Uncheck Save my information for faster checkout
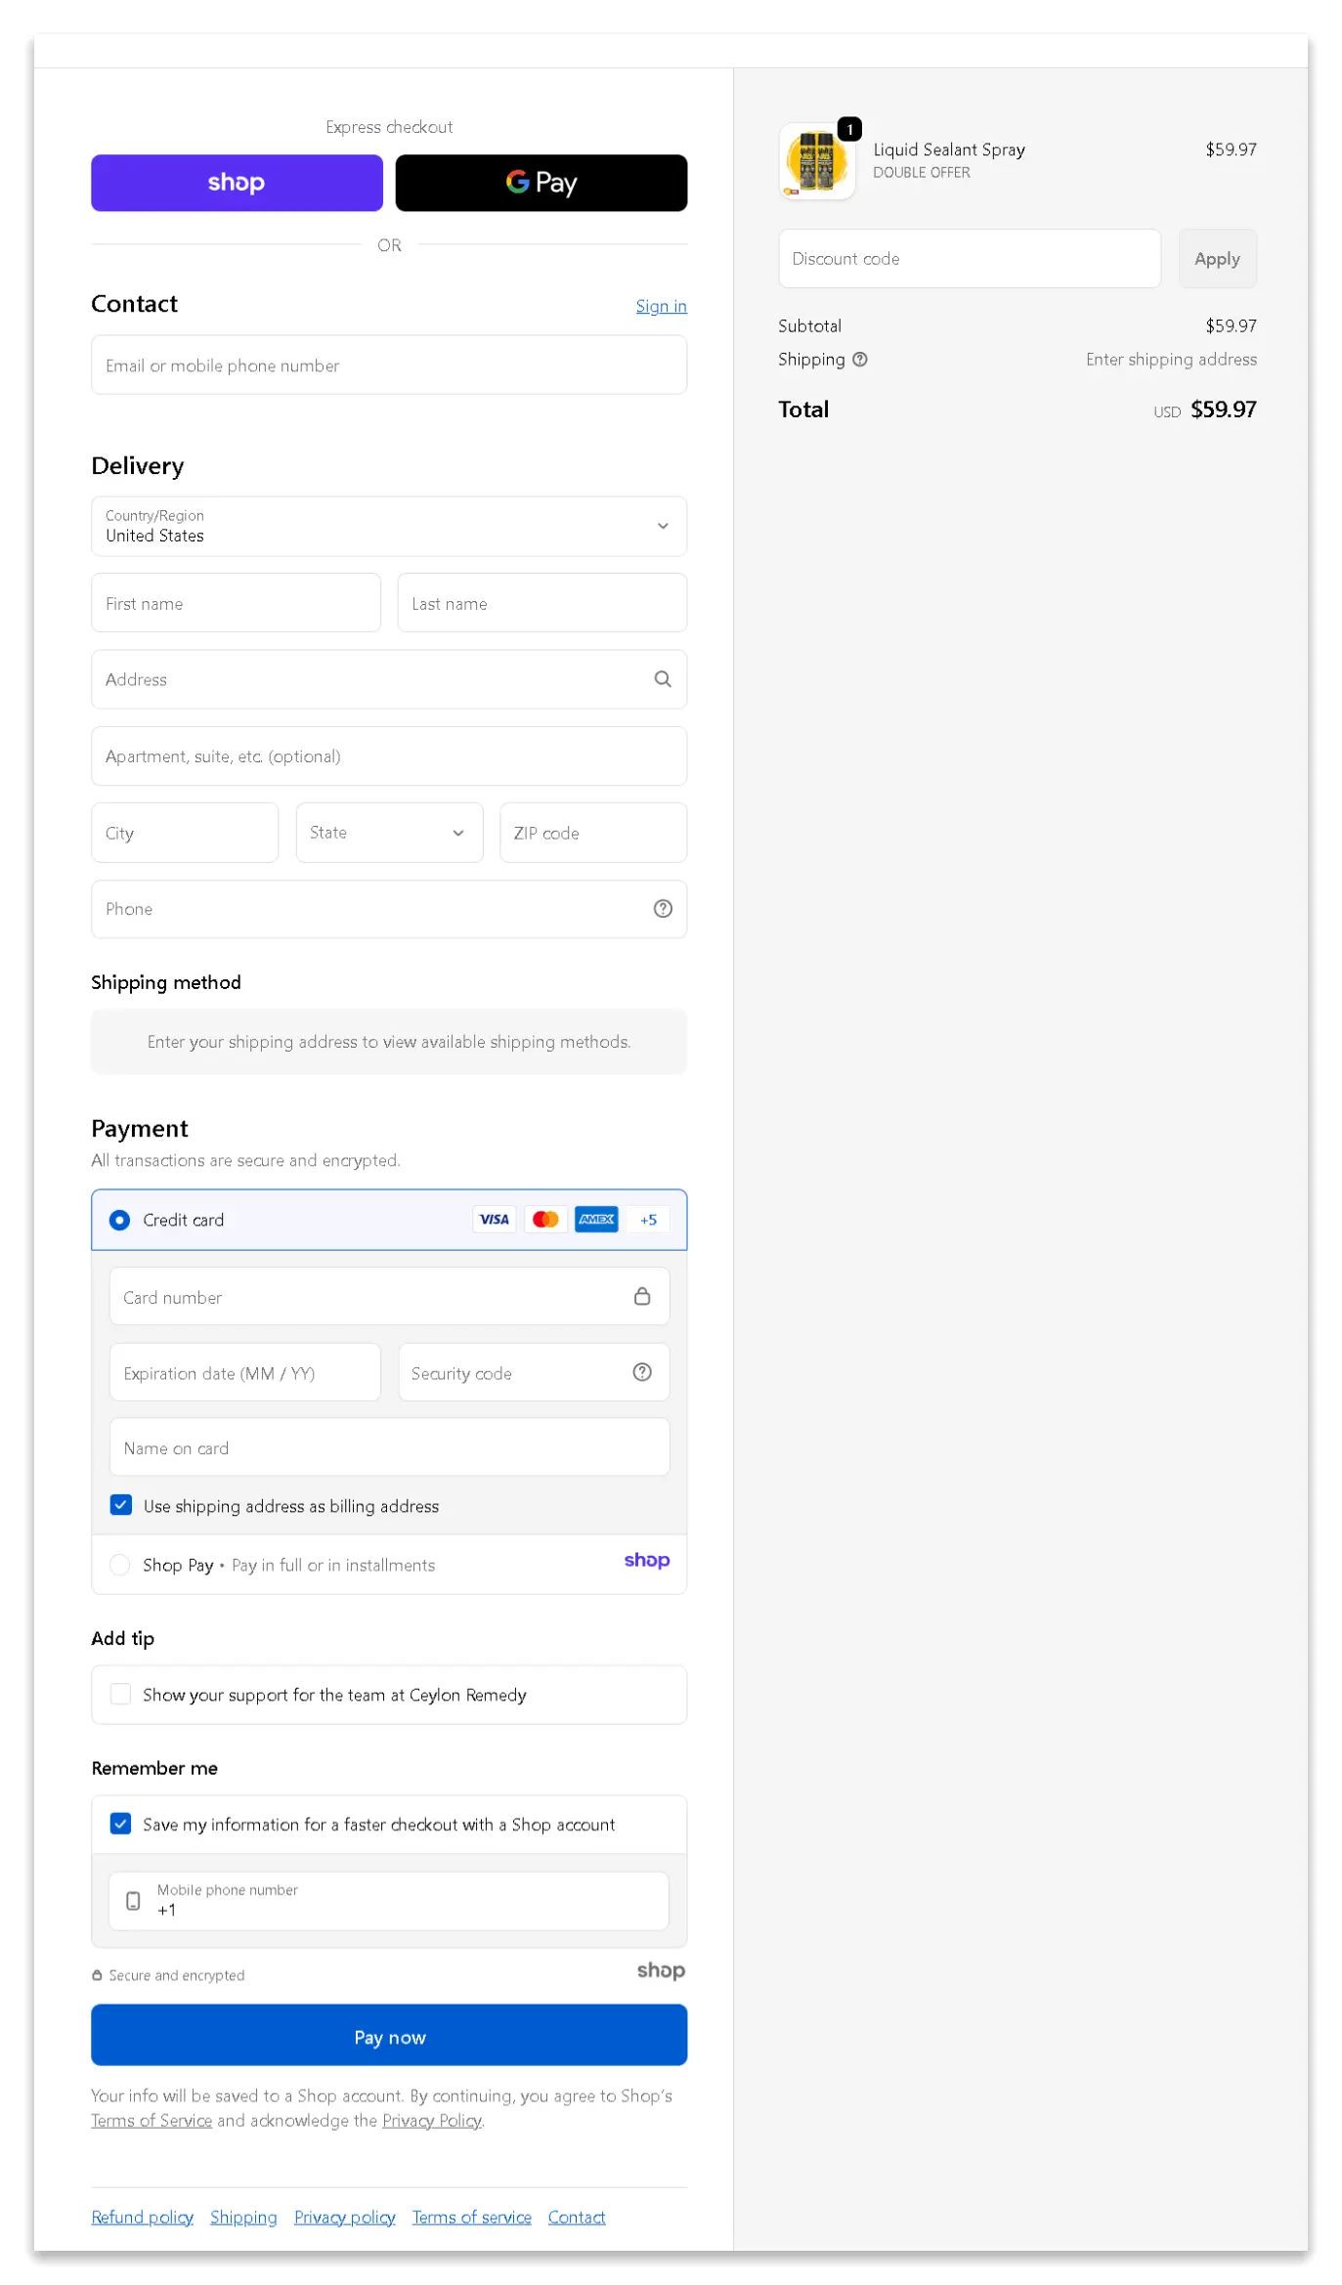 point(121,1824)
